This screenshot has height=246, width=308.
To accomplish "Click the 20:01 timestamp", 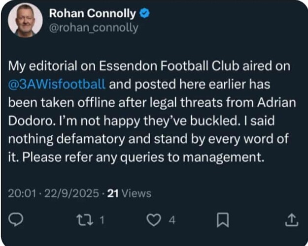I will tap(22, 193).
